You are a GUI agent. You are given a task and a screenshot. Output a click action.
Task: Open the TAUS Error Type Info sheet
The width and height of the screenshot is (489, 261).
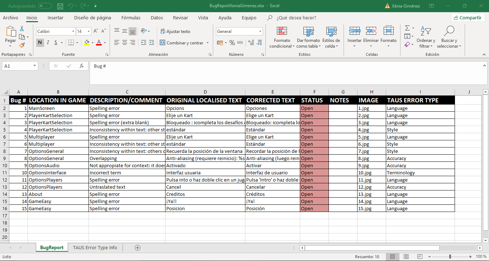pos(95,247)
